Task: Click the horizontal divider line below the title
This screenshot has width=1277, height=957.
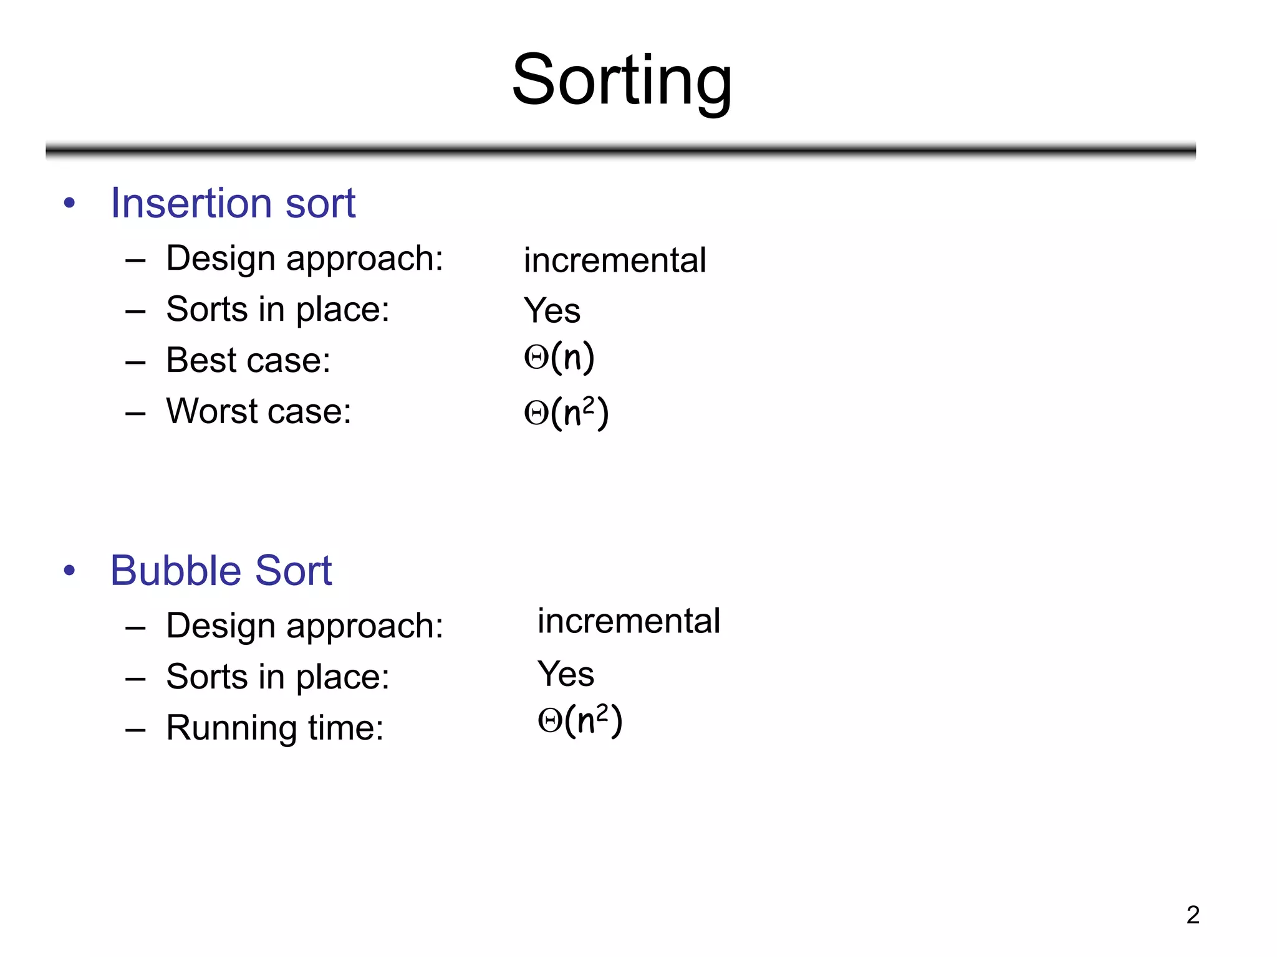Action: (x=620, y=150)
